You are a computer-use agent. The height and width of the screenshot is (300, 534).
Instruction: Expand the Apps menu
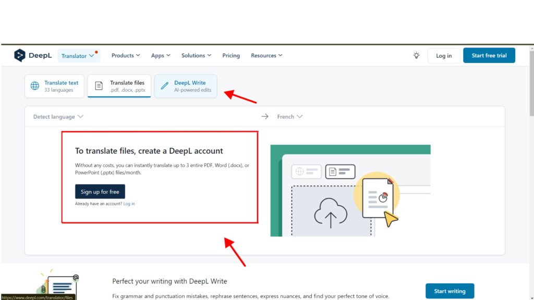pyautogui.click(x=161, y=55)
